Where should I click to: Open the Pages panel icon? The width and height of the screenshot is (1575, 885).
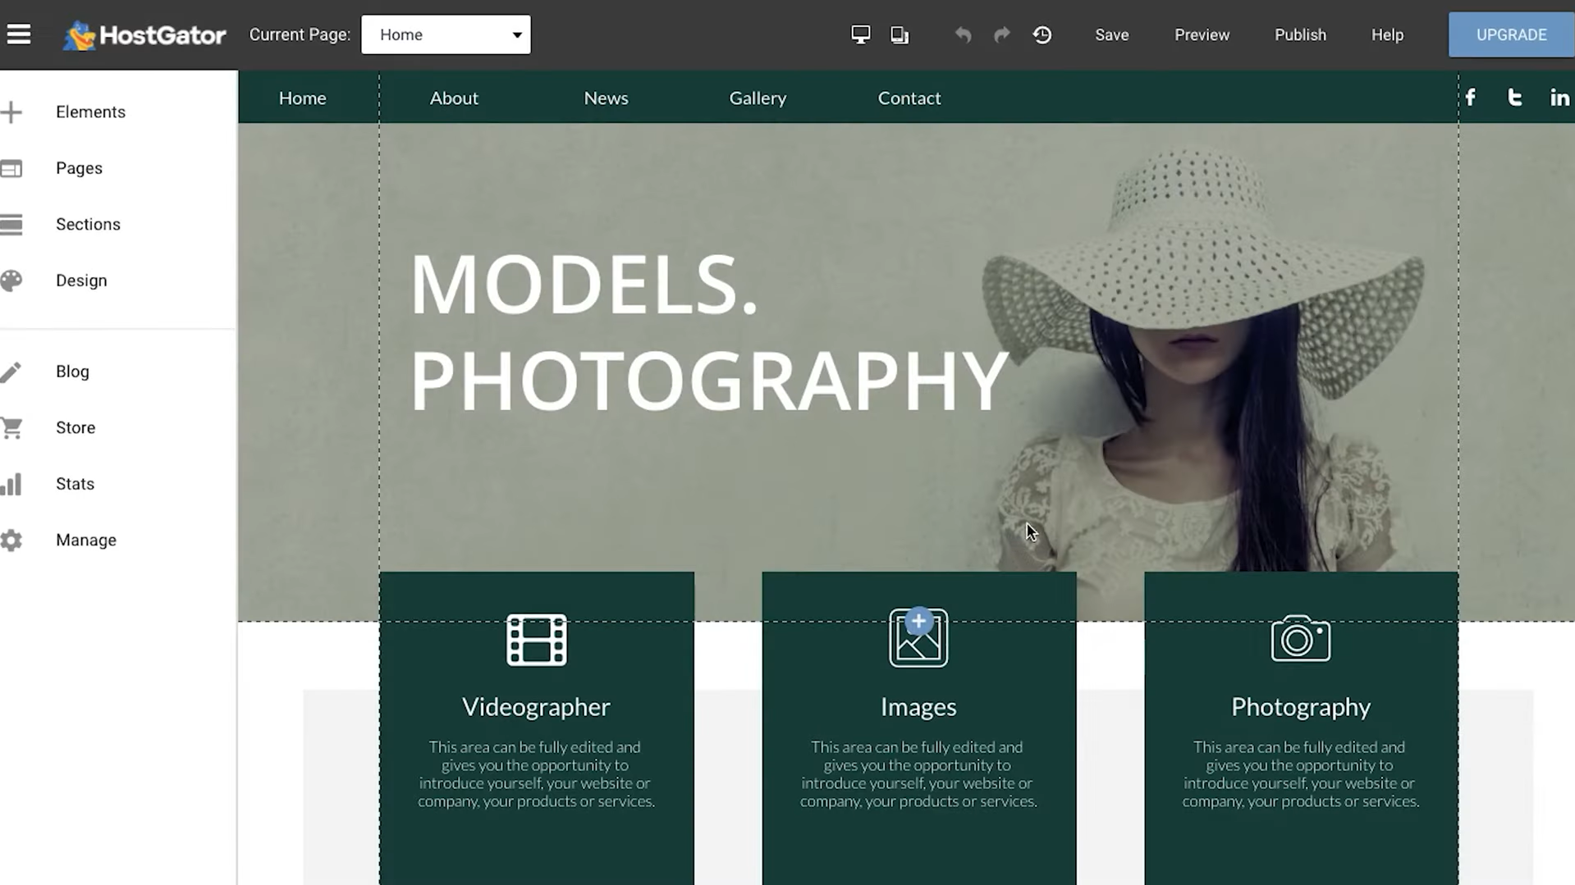coord(12,168)
